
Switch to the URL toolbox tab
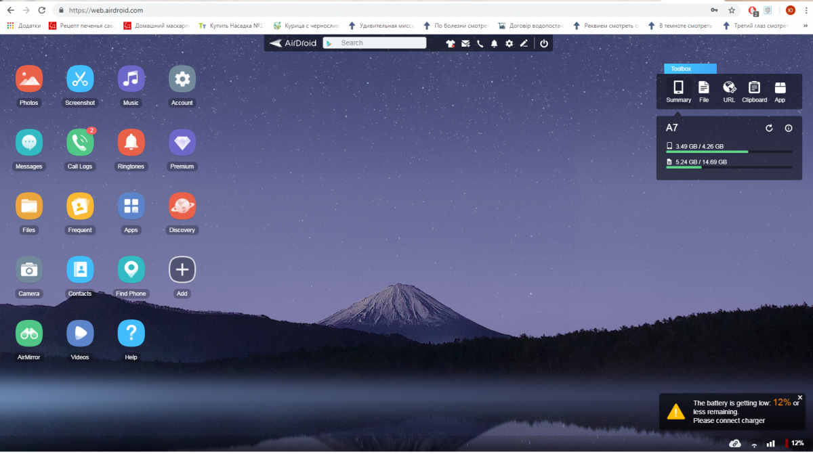coord(729,91)
